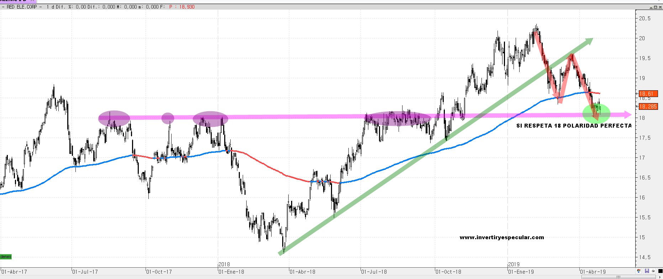Click the black square color icon
Image resolution: width=663 pixels, height=279 pixels.
pyautogui.click(x=660, y=271)
